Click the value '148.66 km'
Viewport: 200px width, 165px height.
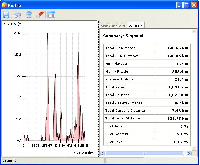click(x=178, y=48)
